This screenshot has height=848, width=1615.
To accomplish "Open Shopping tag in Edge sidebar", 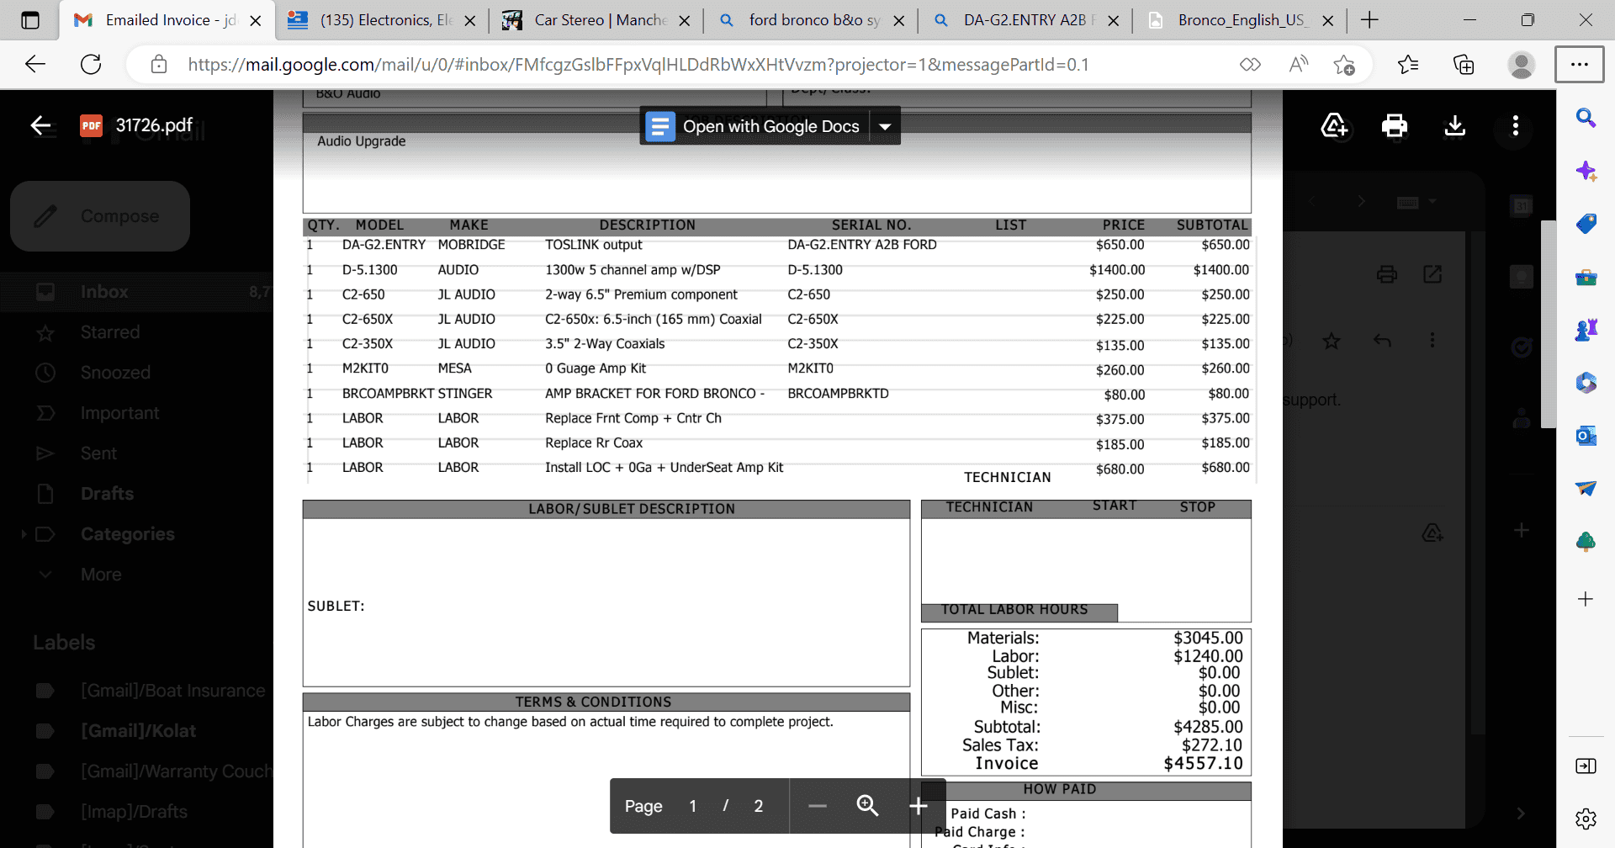I will click(x=1586, y=224).
